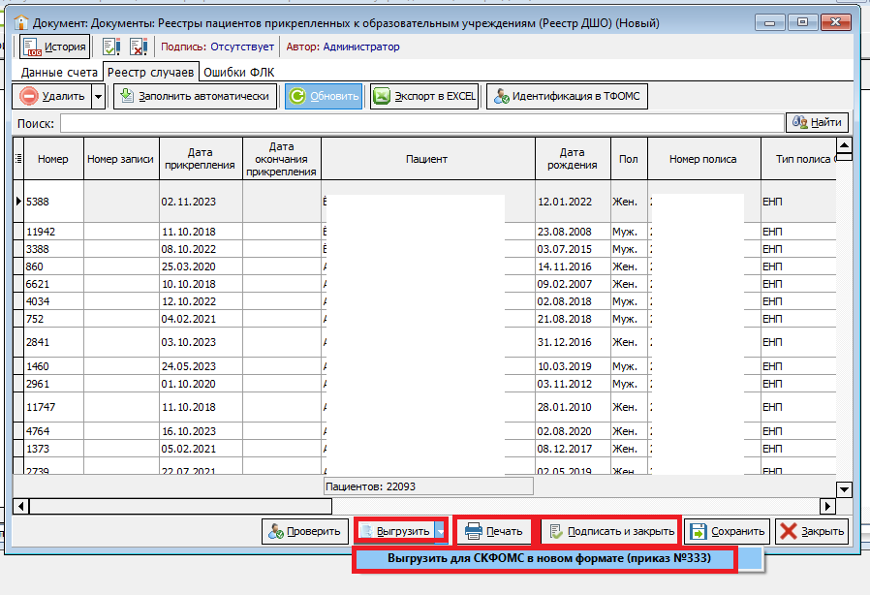
Task: Click Идентификация в ТФОМС button
Action: point(567,96)
